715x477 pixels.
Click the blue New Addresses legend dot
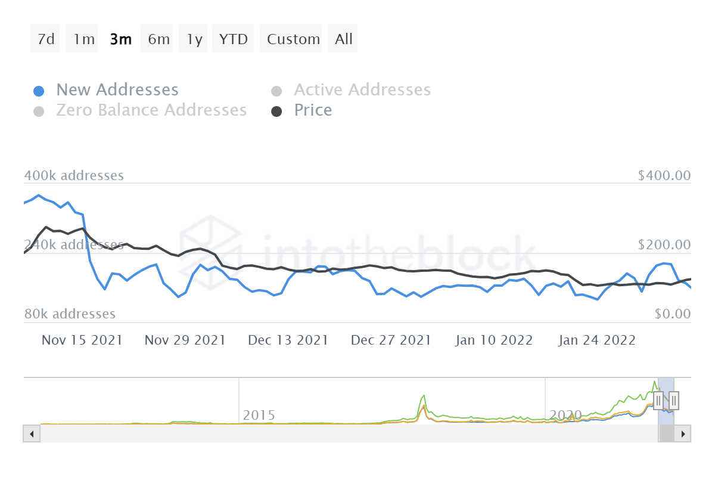pos(38,89)
